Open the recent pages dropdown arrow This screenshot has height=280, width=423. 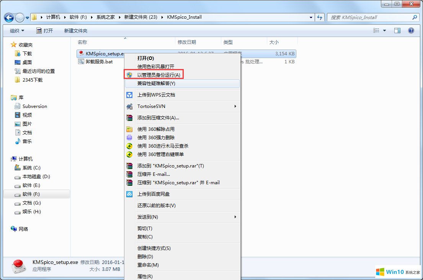pos(27,18)
